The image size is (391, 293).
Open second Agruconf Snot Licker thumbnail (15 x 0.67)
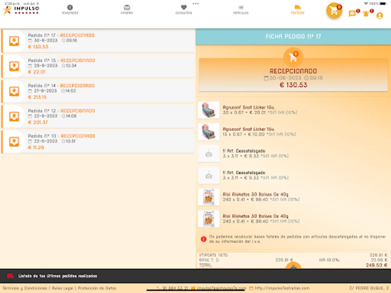[x=209, y=132]
